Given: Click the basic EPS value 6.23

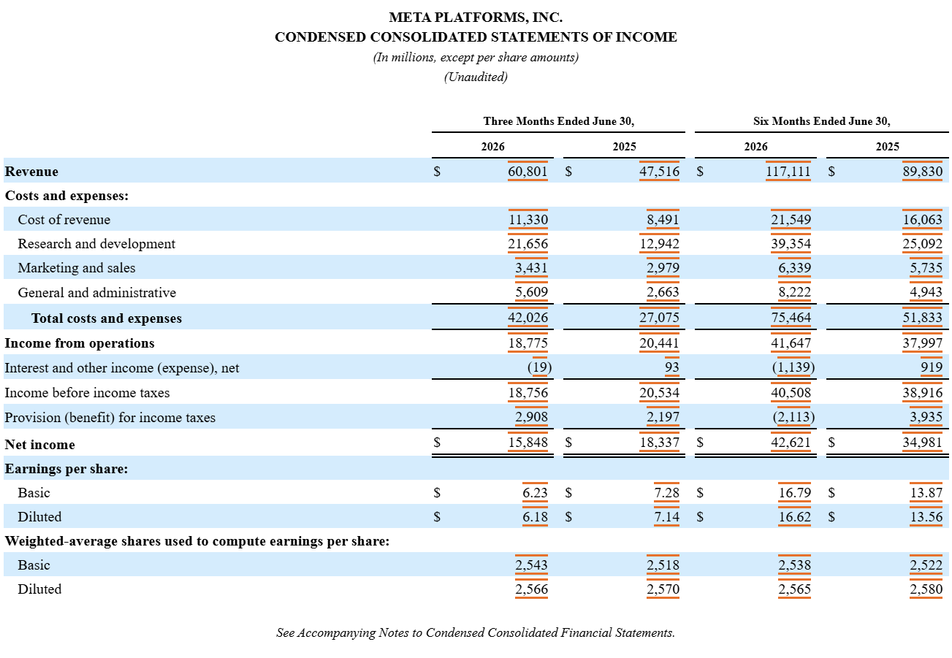Looking at the screenshot, I should pos(535,493).
